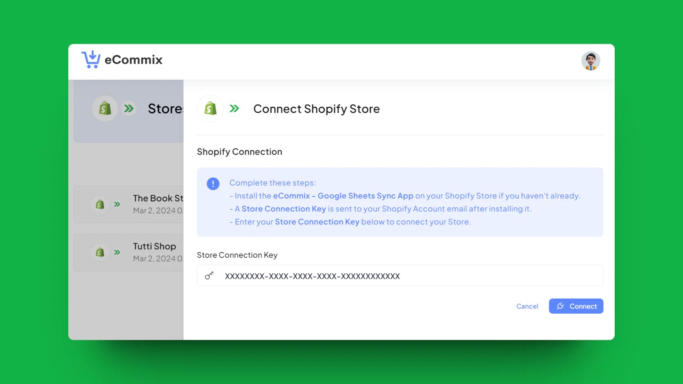Click Shopify icon on Tutti Shop row
The height and width of the screenshot is (384, 683).
click(100, 252)
